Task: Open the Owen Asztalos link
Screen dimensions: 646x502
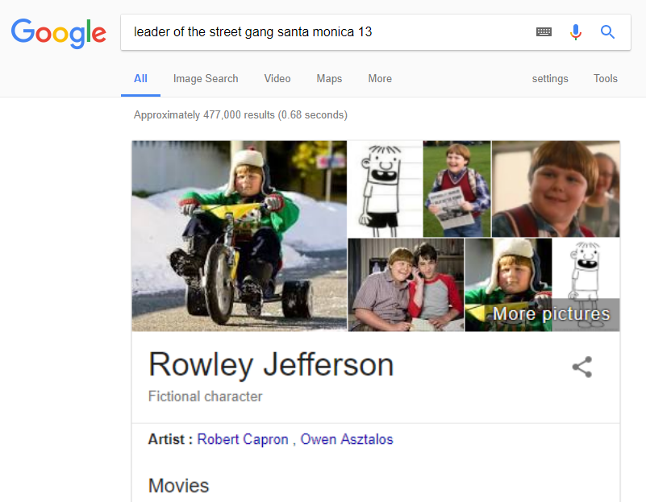Action: 347,439
